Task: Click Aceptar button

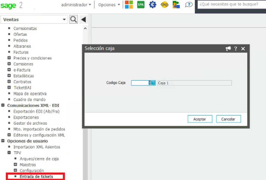Action: tap(200, 119)
